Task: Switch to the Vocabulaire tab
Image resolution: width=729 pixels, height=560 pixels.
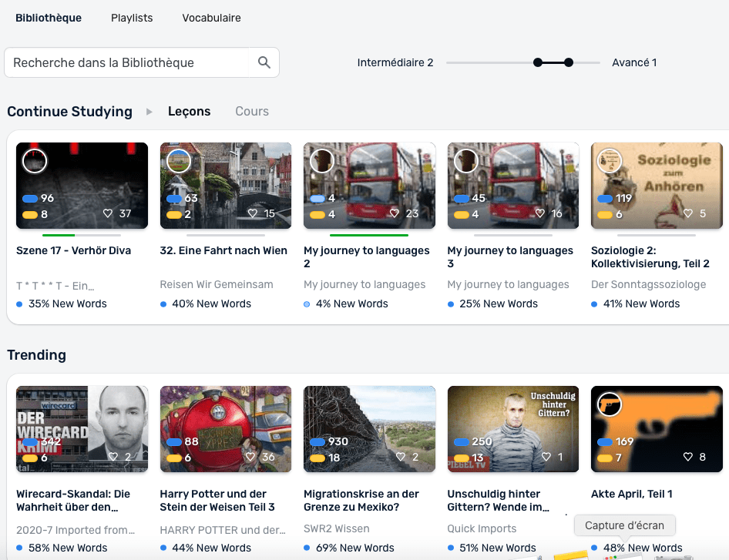Action: (211, 18)
